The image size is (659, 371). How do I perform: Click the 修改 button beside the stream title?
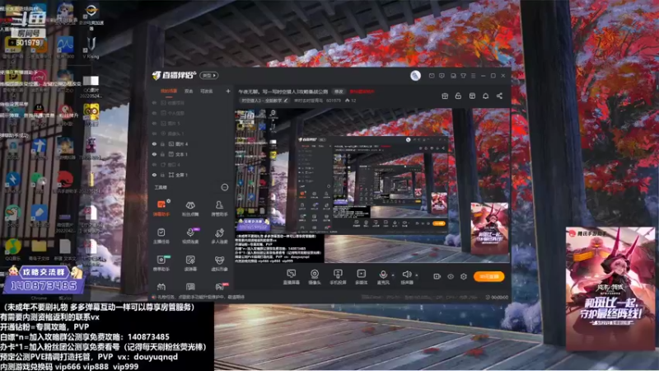coord(339,92)
